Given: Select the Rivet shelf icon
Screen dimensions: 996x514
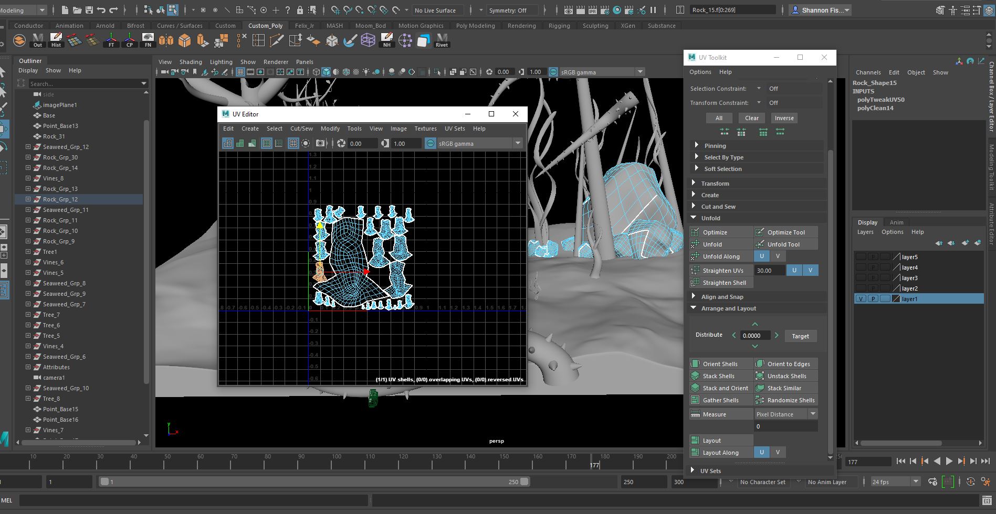Looking at the screenshot, I should click(441, 39).
